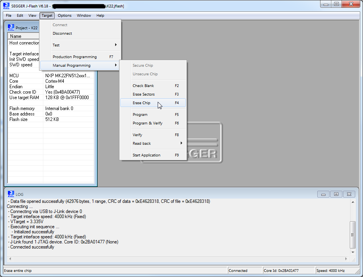Click Speed 4000 kHz status field
The width and height of the screenshot is (363, 277).
click(x=335, y=270)
